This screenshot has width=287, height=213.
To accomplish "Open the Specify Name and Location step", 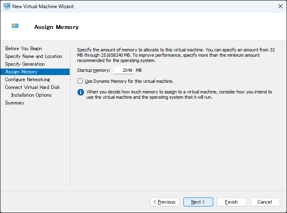I will click(33, 56).
